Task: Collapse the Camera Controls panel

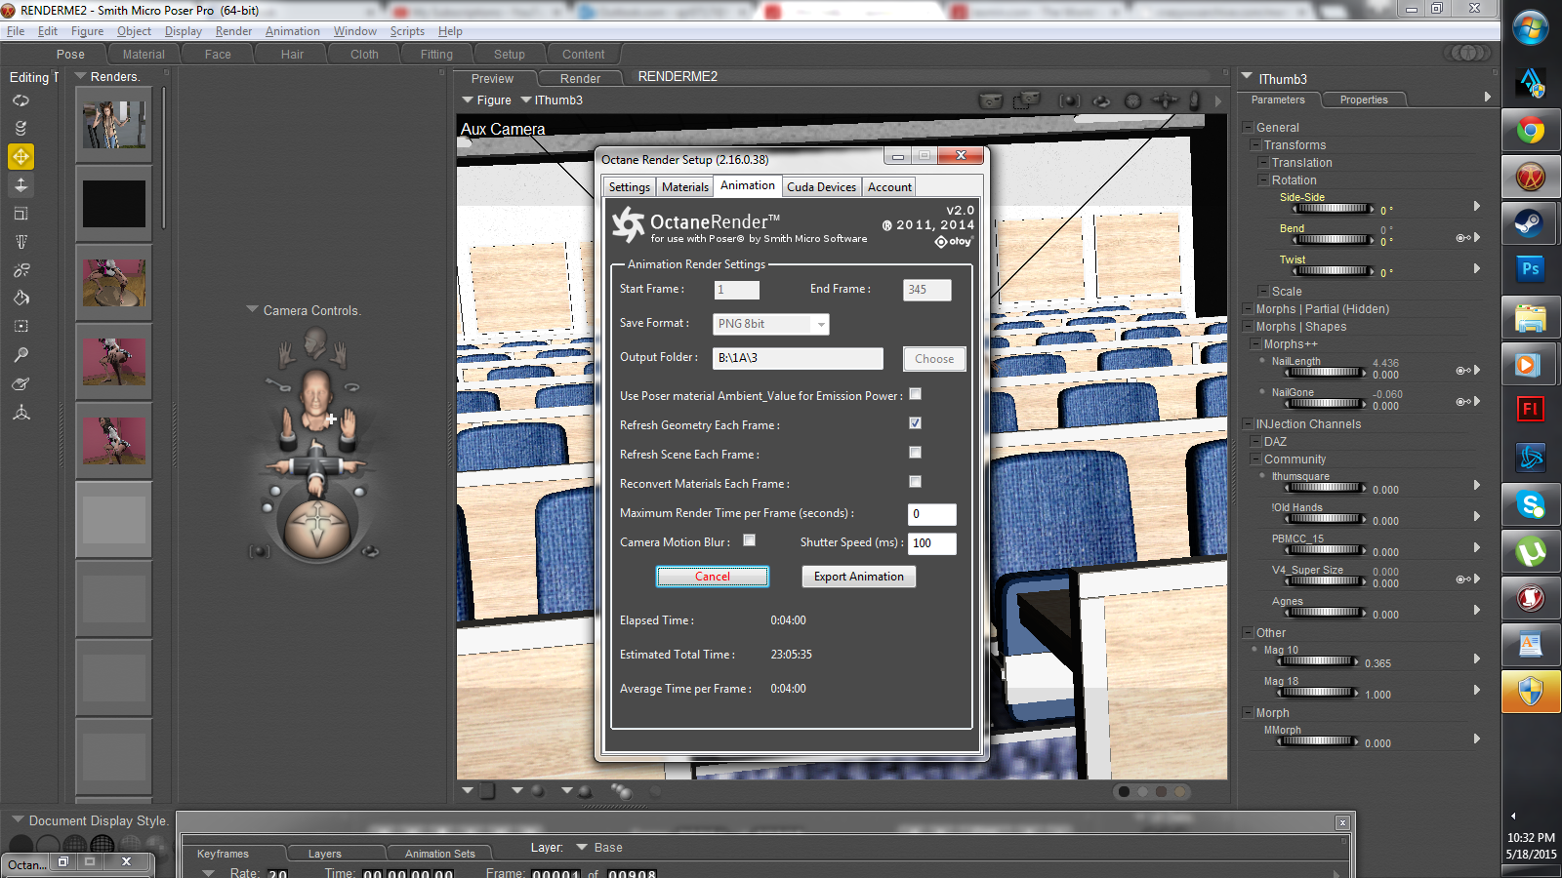Action: (x=253, y=310)
